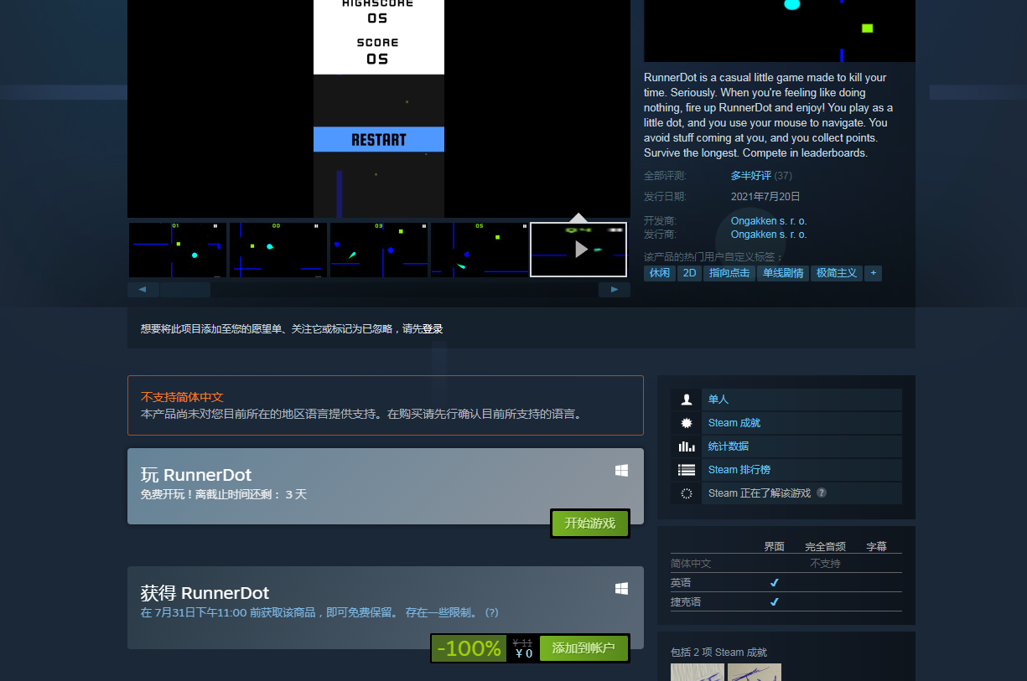Click the 完全音频 column header
Viewport: 1027px width, 681px height.
coord(825,546)
